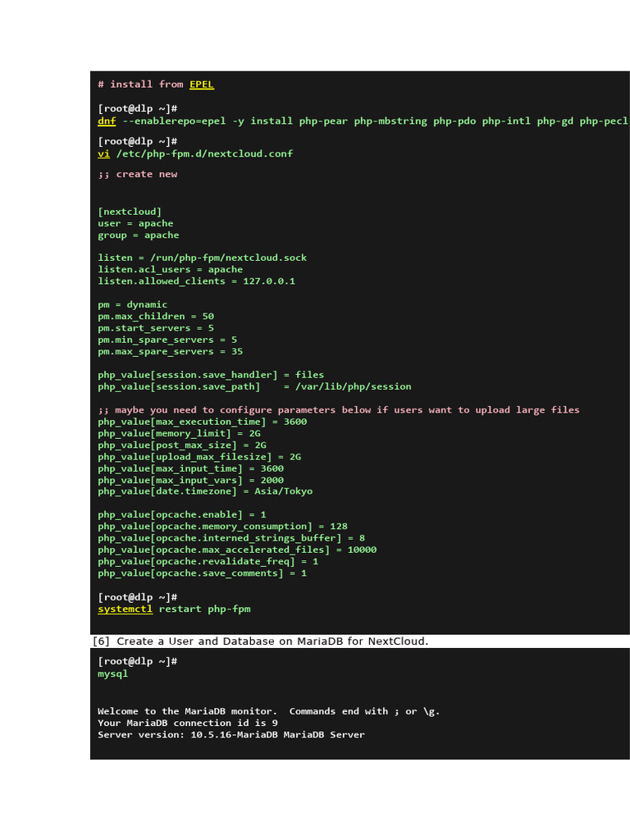Screen dimensions: 630x840
Task: Click the Server version 10.5.16-MariaDB line
Action: point(231,734)
